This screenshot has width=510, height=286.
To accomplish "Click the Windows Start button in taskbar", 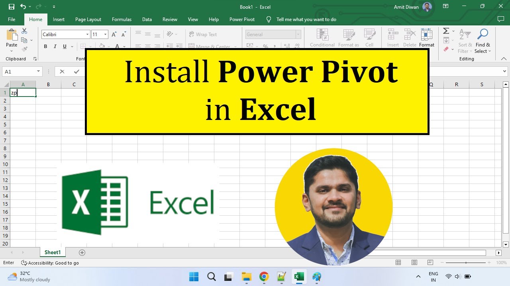I will [x=194, y=276].
